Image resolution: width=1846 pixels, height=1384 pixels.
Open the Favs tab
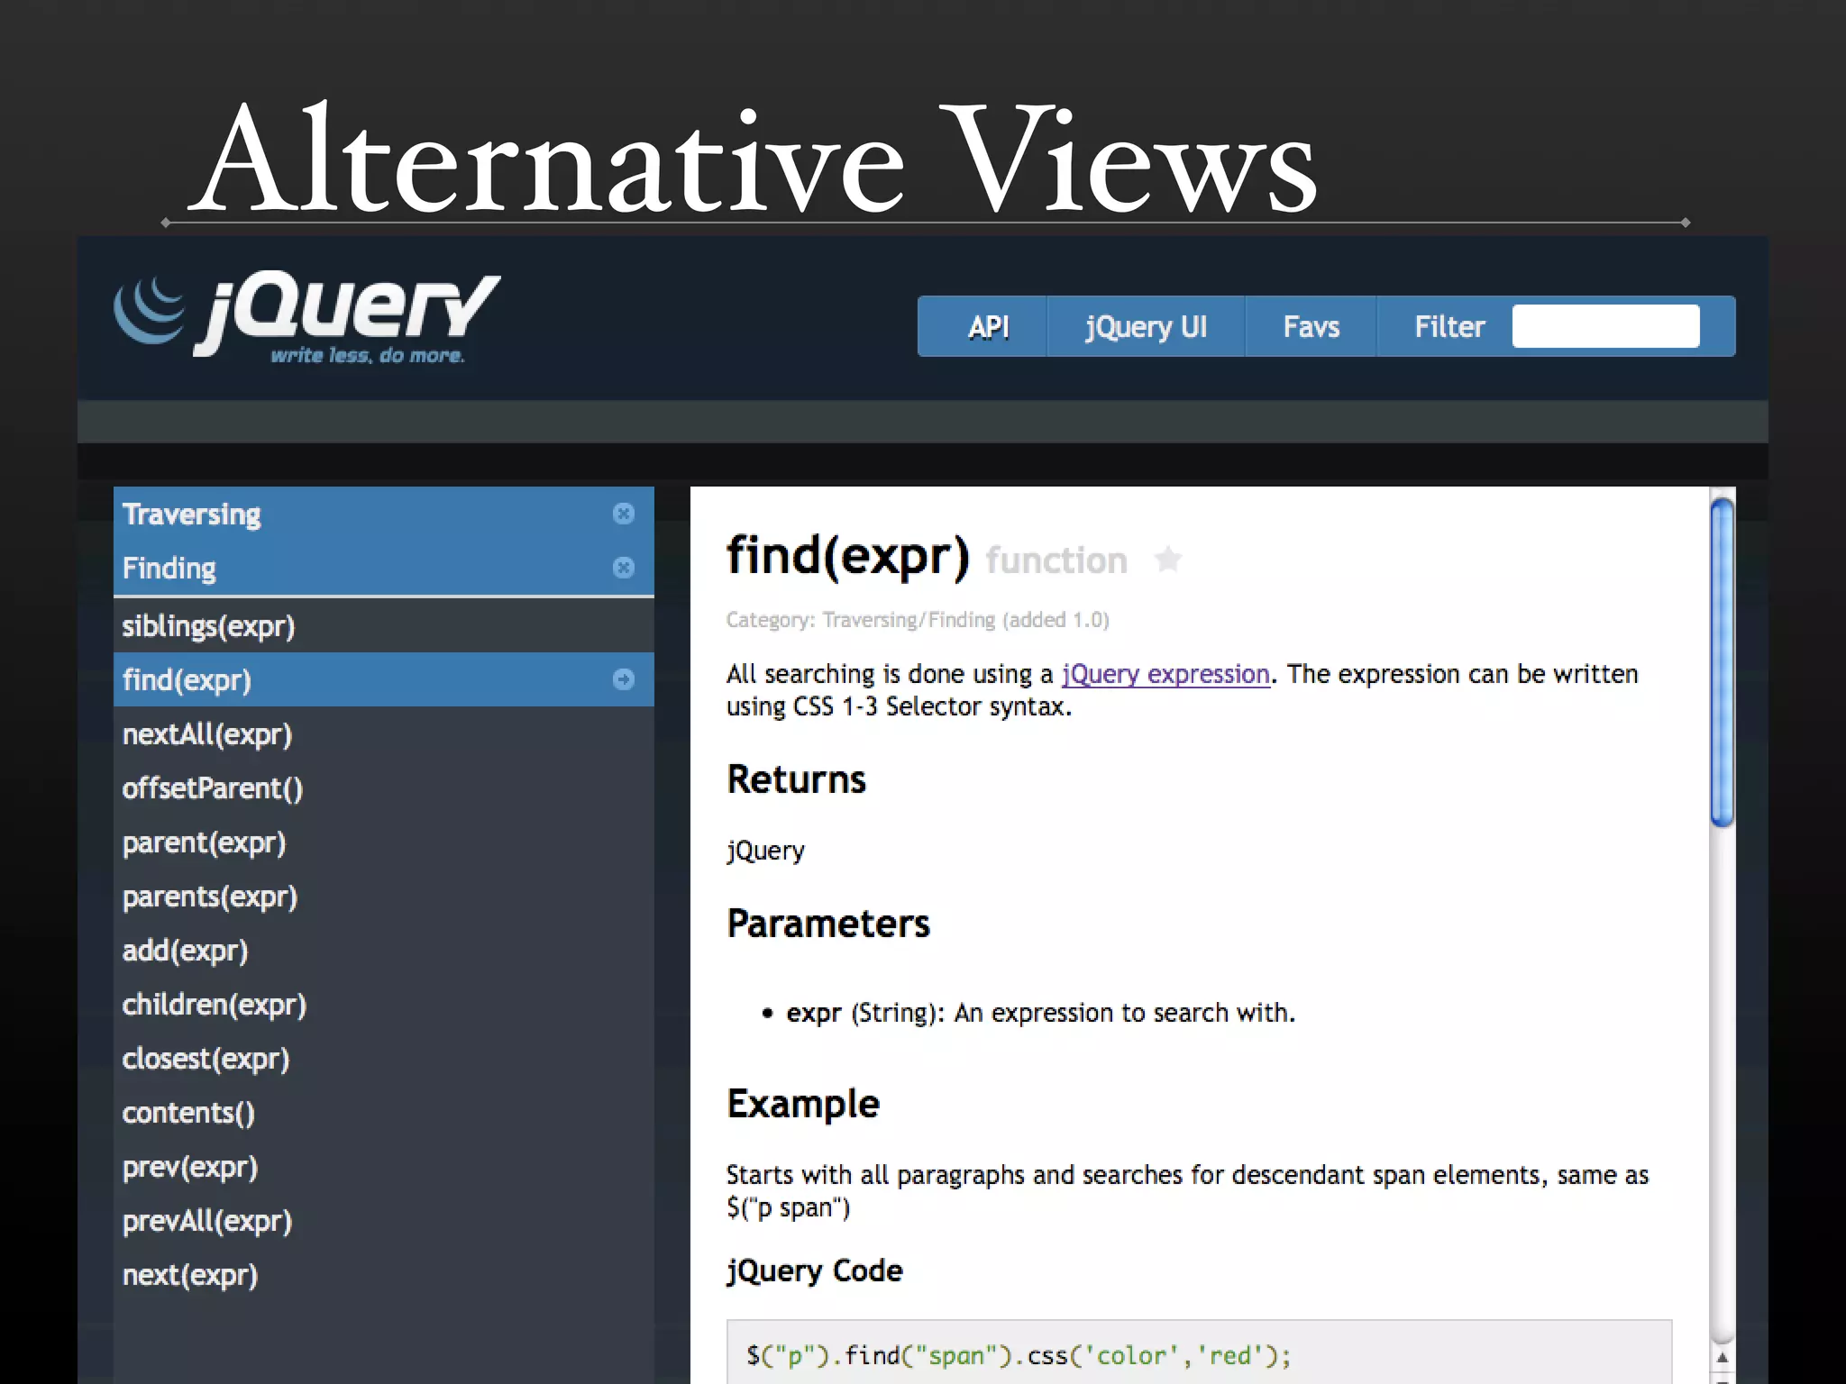(1311, 326)
